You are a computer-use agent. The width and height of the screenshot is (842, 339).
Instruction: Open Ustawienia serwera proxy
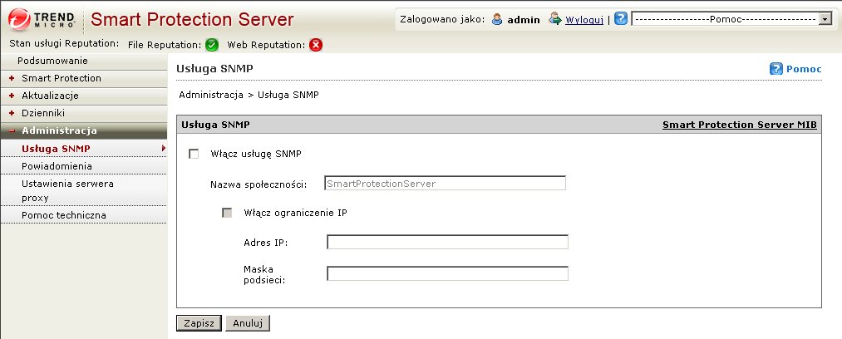click(67, 191)
